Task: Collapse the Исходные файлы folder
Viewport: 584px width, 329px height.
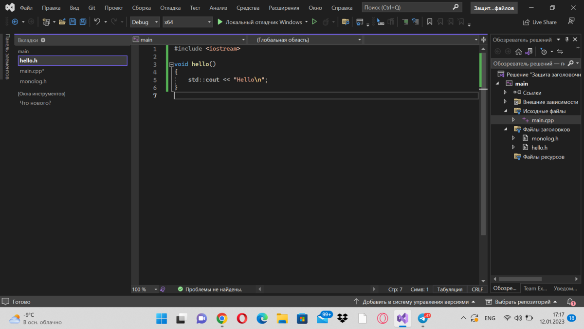Action: pos(505,111)
